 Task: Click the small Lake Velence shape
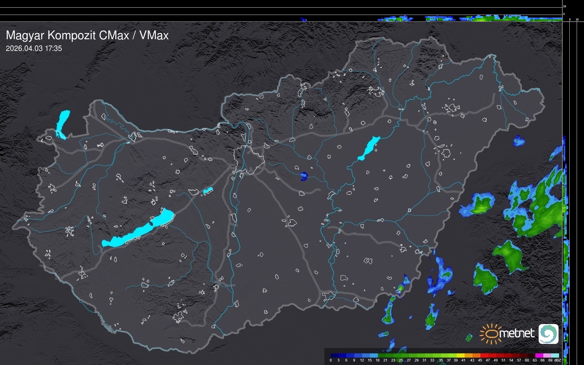208,191
